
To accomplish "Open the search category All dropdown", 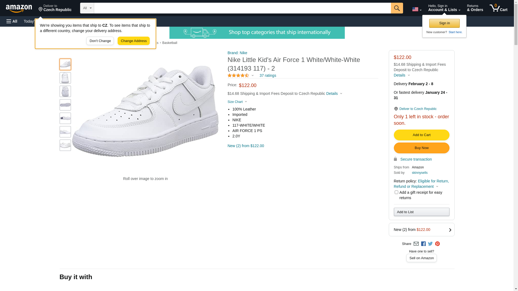I will pyautogui.click(x=87, y=8).
